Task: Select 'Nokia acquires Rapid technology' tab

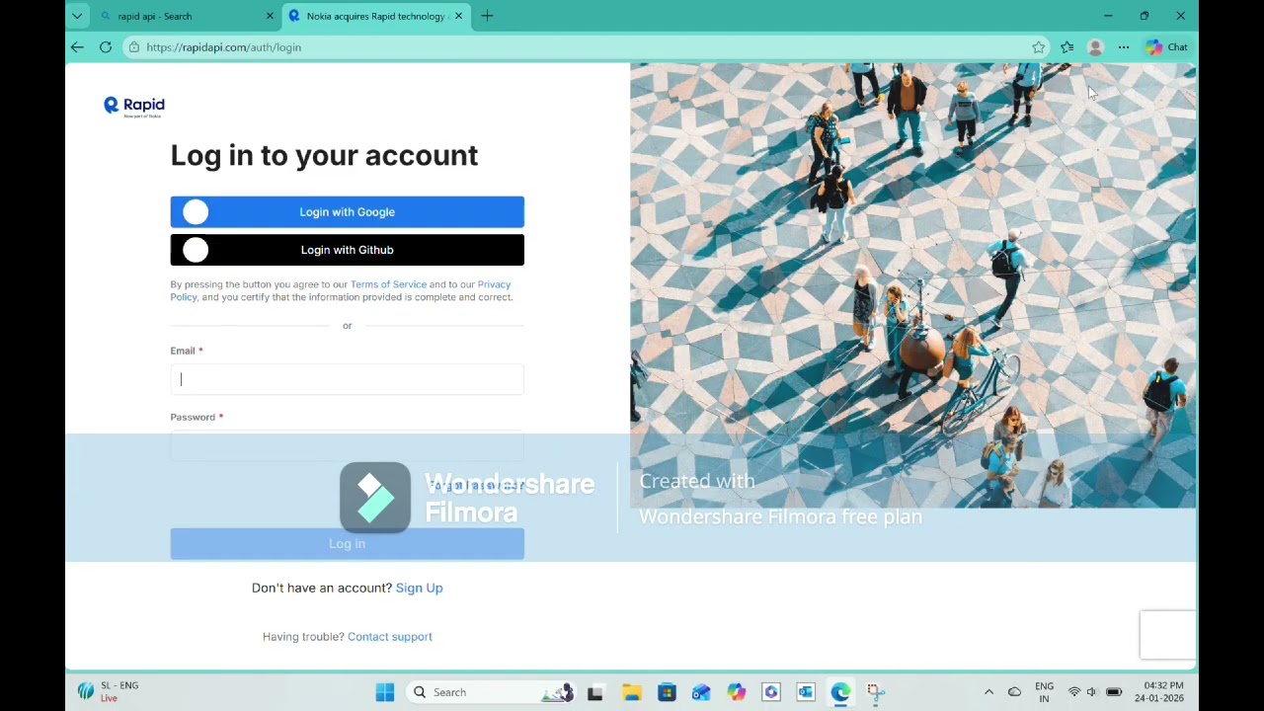Action: (x=375, y=16)
